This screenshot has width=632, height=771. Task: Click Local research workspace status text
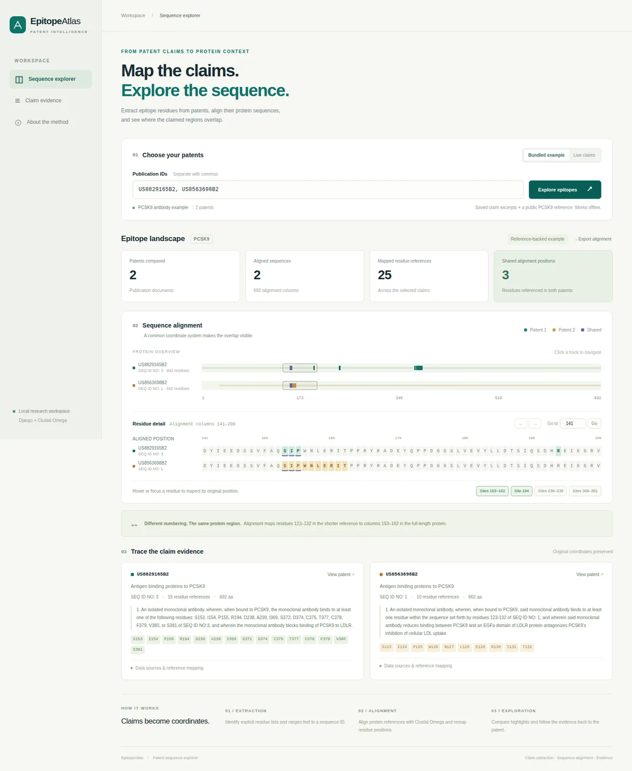44,411
